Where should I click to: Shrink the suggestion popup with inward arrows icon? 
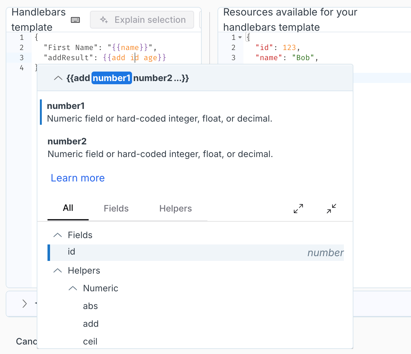click(332, 208)
